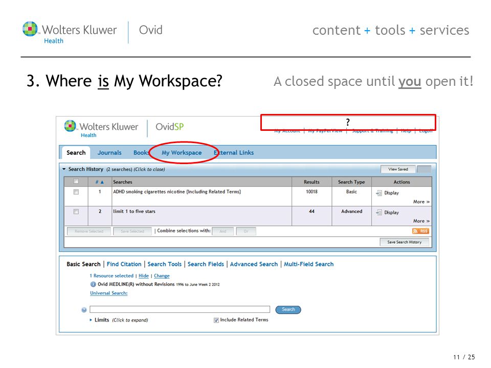Click Display icon for search 2

tap(379, 213)
